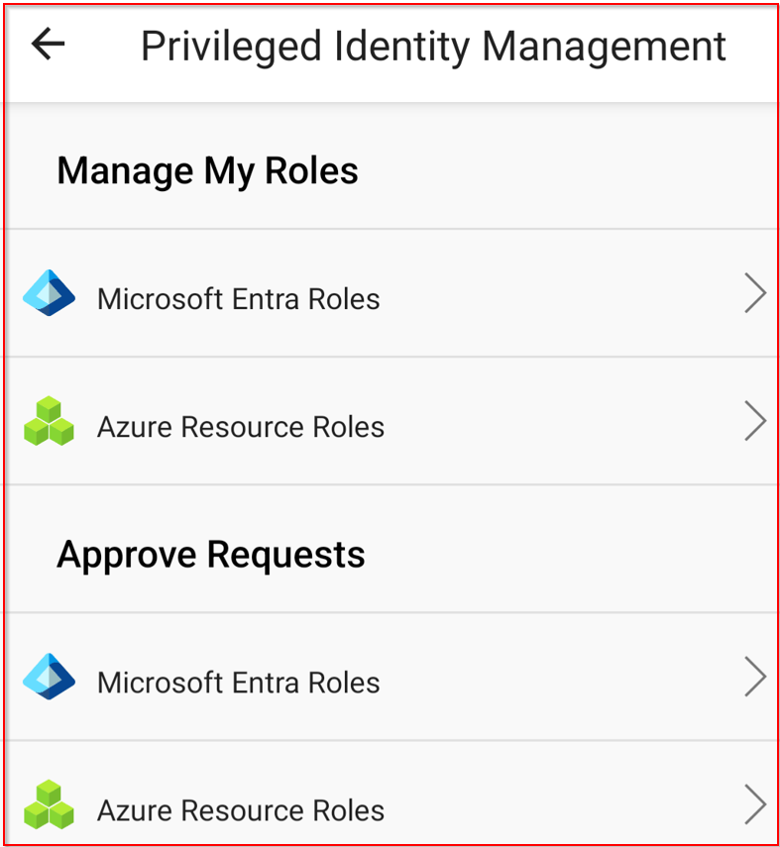Expand Microsoft Entra Roles chevron under Approve Requests
780x847 pixels.
pos(755,678)
